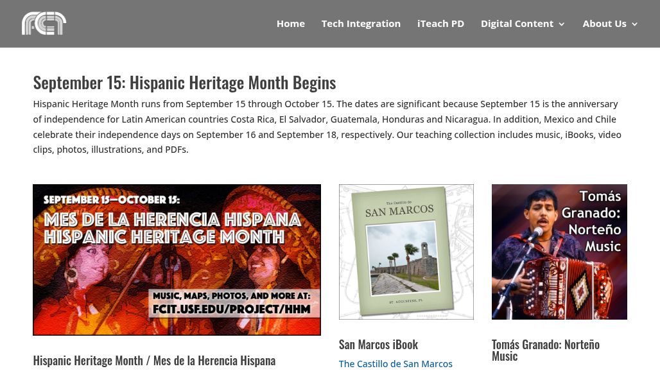The width and height of the screenshot is (660, 371).
Task: Open Tomás Granado: Norteño Music heading link
Action: [545, 350]
